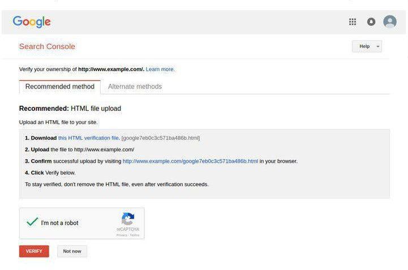Open the Google apps grid
This screenshot has width=408, height=270.
353,21
